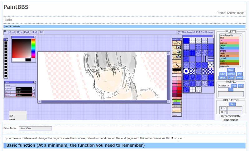The image size is (249, 151).
Task: Pick the single large dot tone pattern
Action: click(x=186, y=71)
